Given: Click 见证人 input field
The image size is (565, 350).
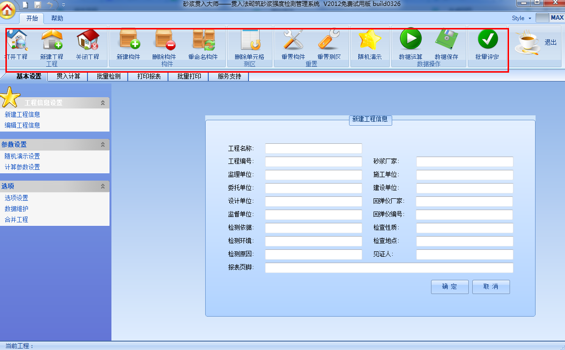Looking at the screenshot, I should 465,254.
